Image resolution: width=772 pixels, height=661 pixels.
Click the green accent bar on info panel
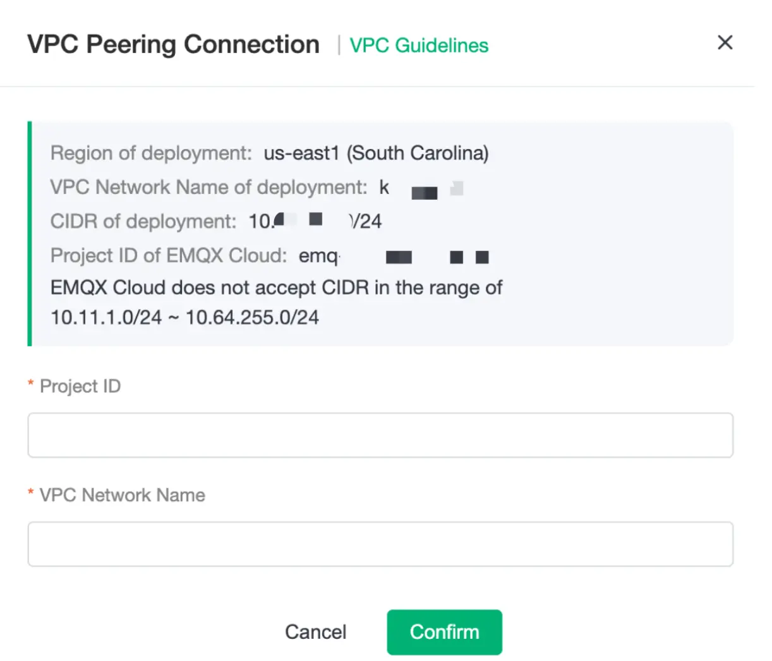click(x=29, y=231)
